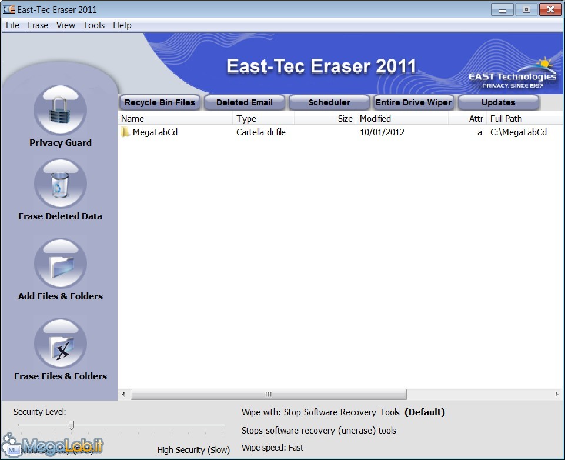
Task: Click the Add Files & Folders icon
Action: click(x=60, y=264)
